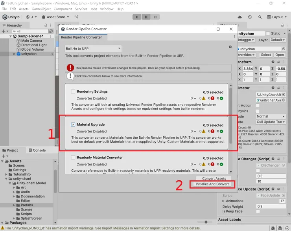
Task: Toggle the Apply Root Motion checkbox
Action: click(258, 106)
